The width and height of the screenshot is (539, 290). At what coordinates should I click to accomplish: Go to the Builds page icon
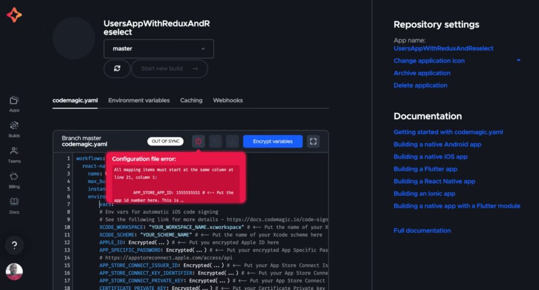tap(14, 128)
